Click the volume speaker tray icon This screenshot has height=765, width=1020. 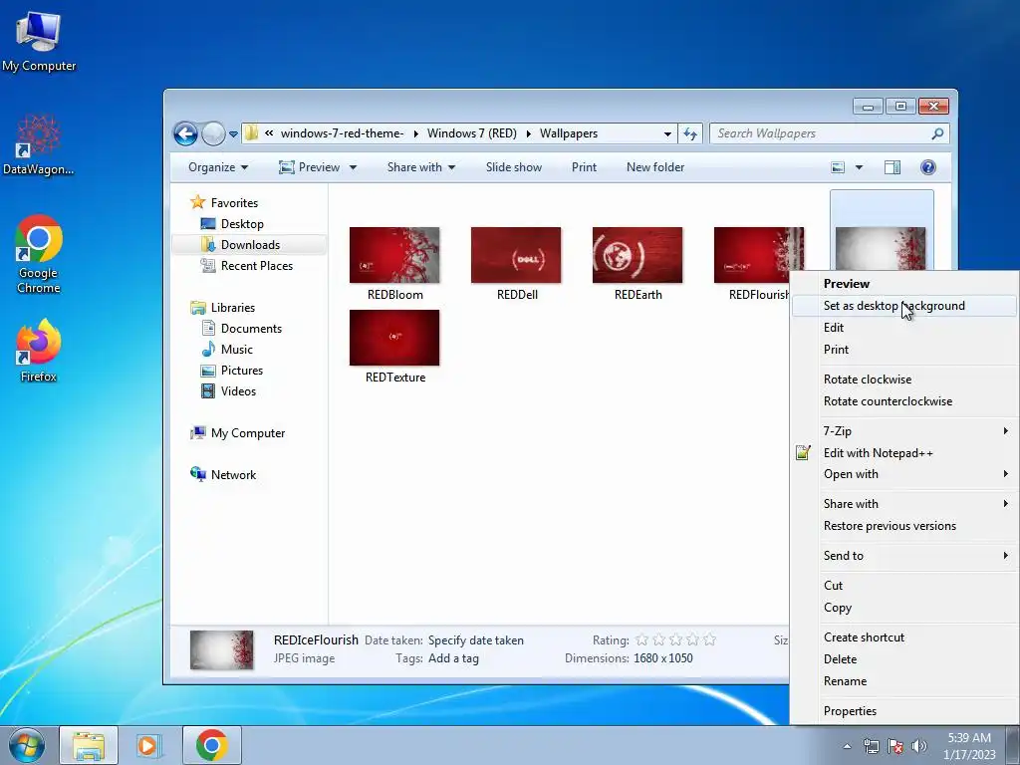(x=918, y=746)
